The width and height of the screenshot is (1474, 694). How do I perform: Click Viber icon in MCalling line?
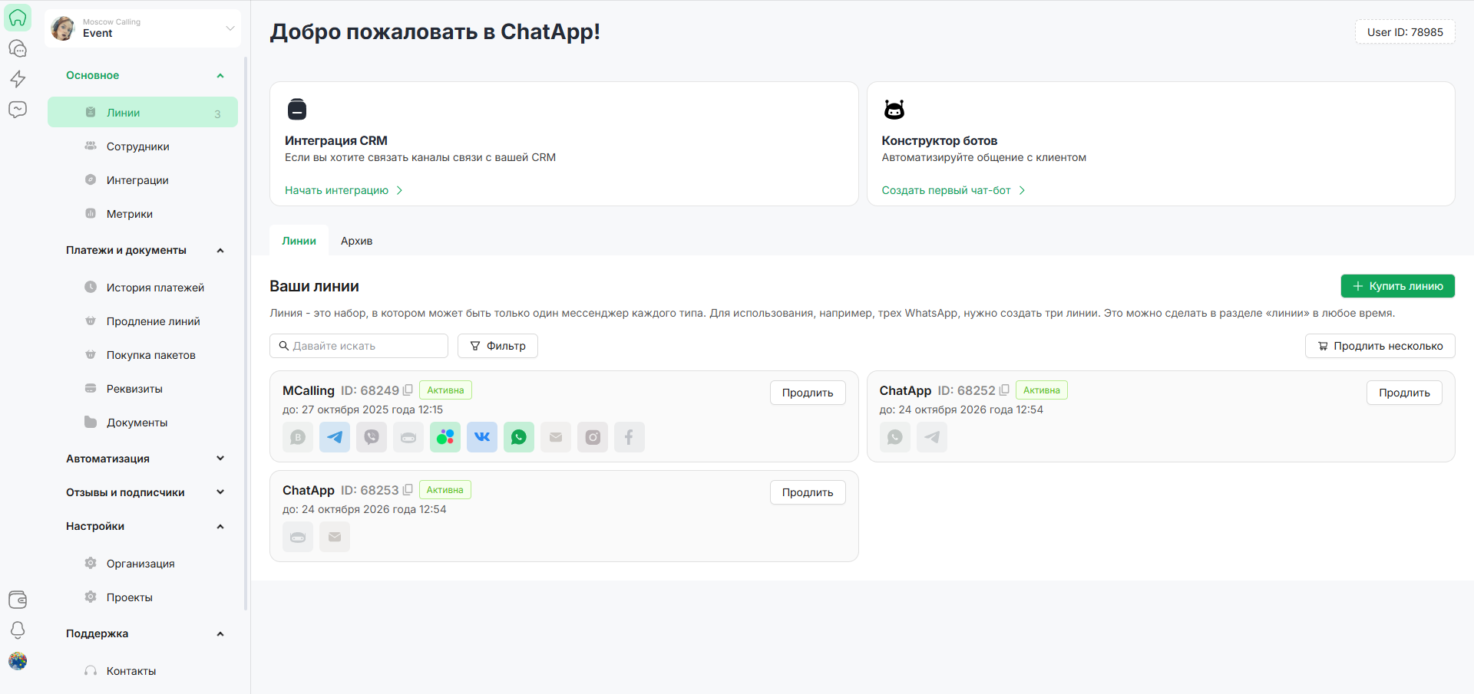[x=372, y=437]
